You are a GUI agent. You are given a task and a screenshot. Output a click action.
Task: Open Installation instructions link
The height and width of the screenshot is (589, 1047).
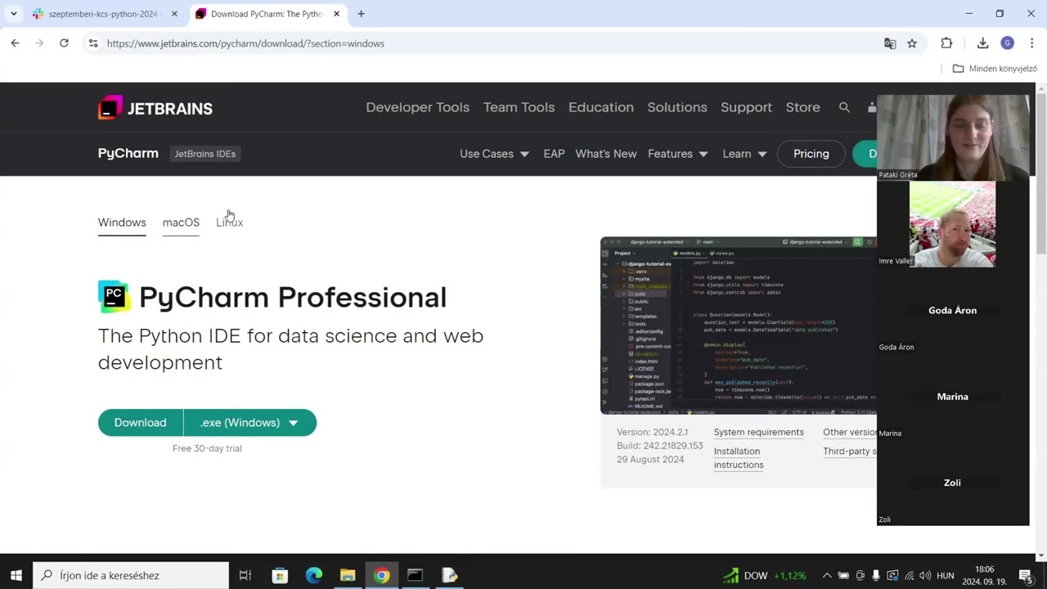tap(739, 457)
